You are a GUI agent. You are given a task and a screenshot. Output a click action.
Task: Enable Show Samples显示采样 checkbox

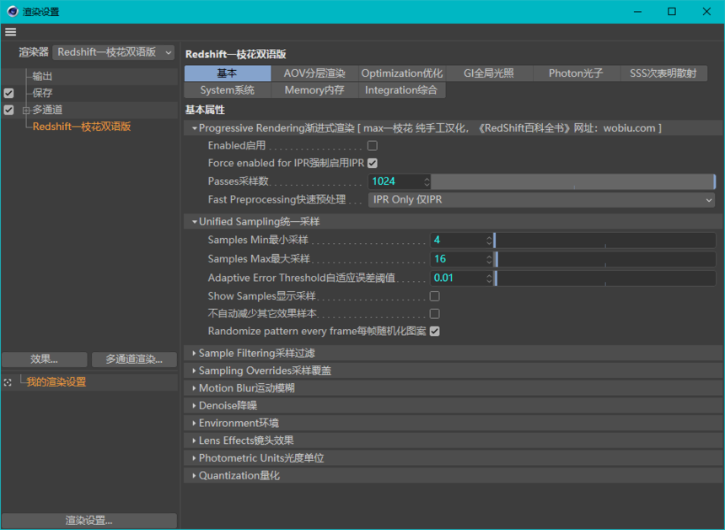point(435,296)
